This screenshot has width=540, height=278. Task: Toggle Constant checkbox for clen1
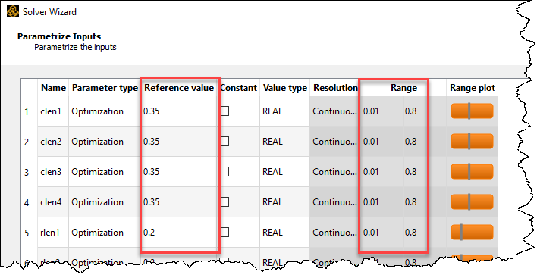pyautogui.click(x=224, y=111)
